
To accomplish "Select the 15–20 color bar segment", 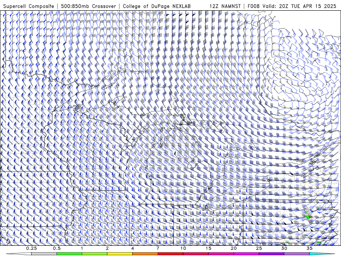I will [x=221, y=254].
